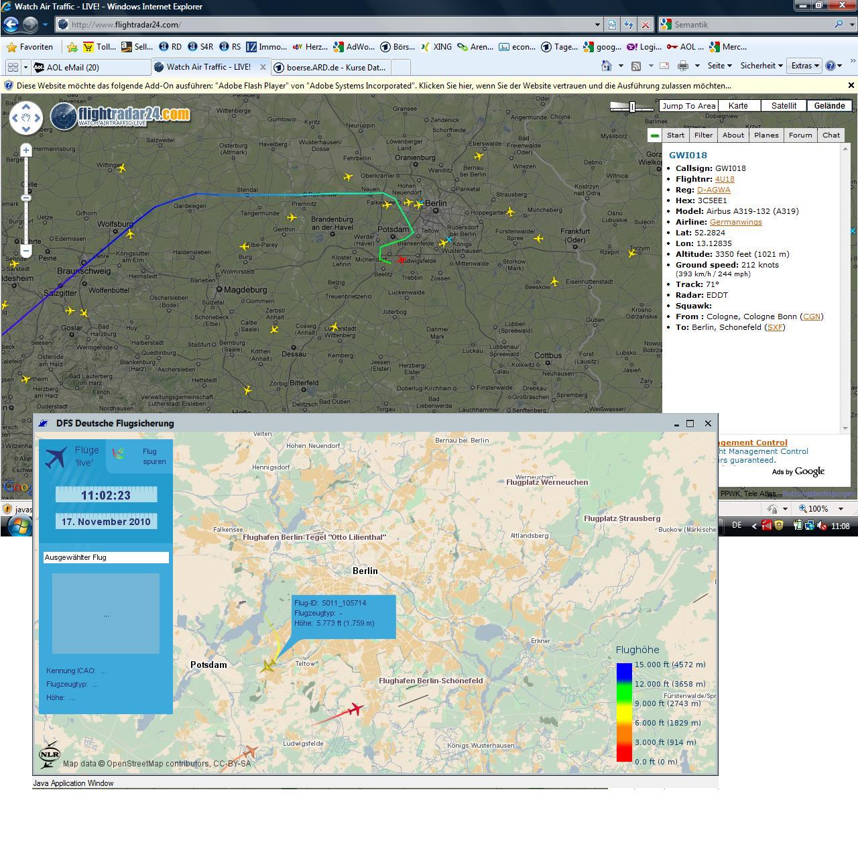The width and height of the screenshot is (858, 857).
Task: Open the Quick Tabs list arrow
Action: (25, 67)
